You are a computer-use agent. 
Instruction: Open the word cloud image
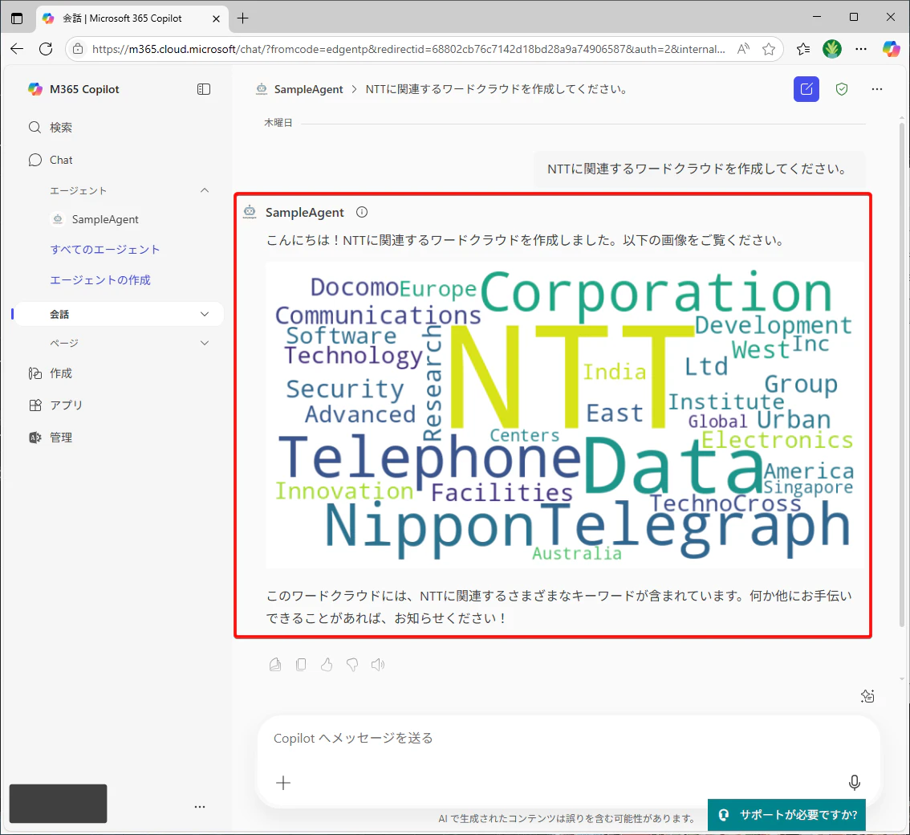(x=564, y=414)
